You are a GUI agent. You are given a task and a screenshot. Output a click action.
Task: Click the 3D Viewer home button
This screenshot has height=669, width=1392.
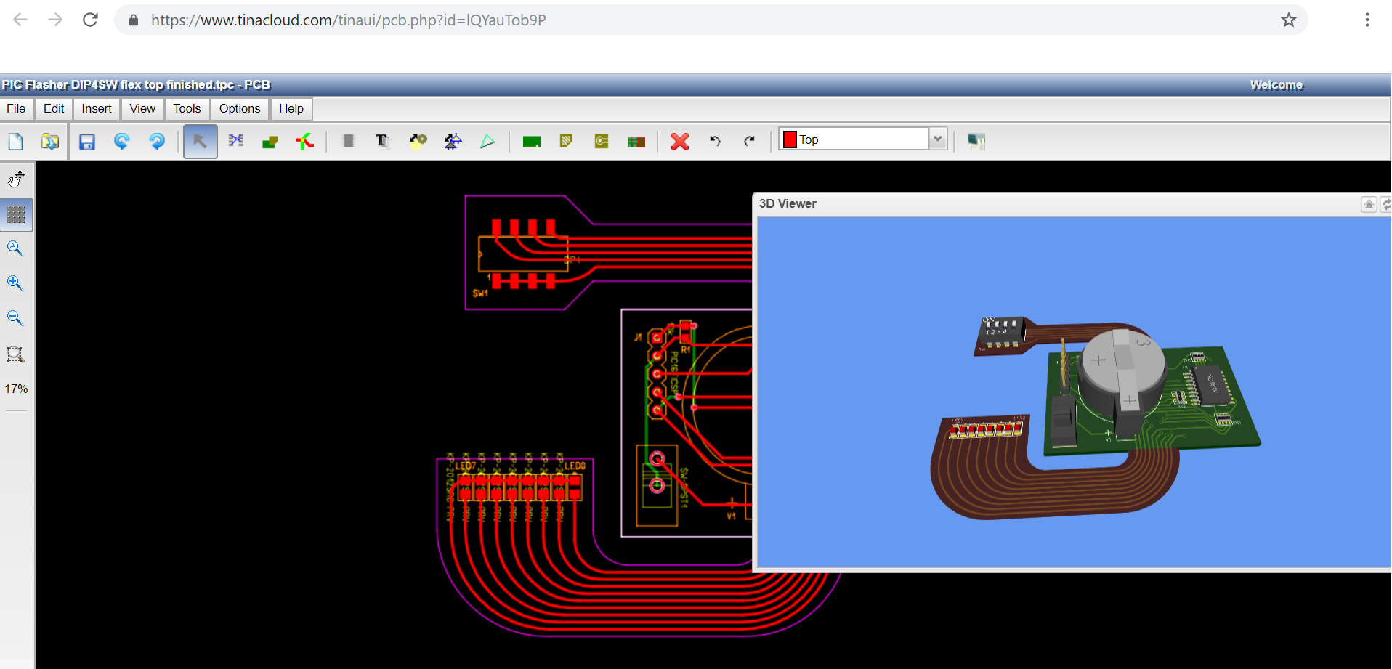[x=1368, y=204]
